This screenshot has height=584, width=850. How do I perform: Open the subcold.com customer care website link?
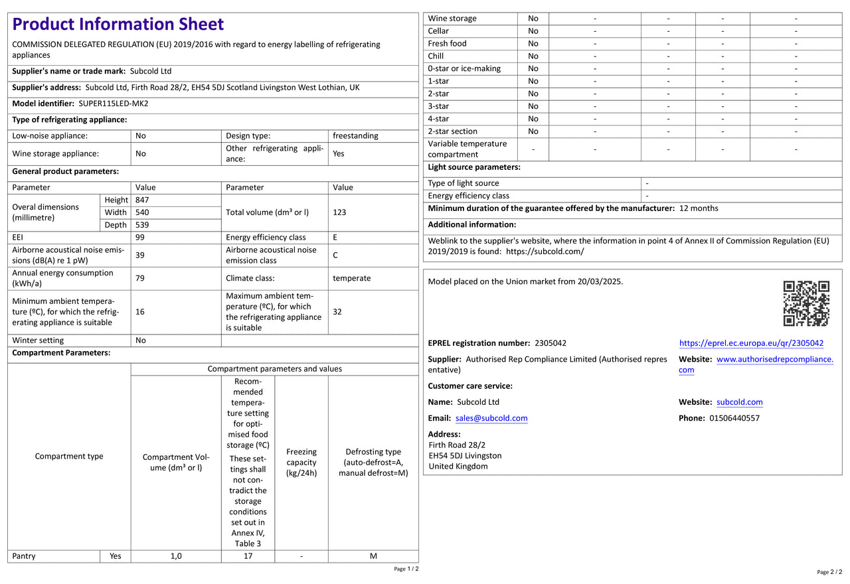(x=739, y=402)
